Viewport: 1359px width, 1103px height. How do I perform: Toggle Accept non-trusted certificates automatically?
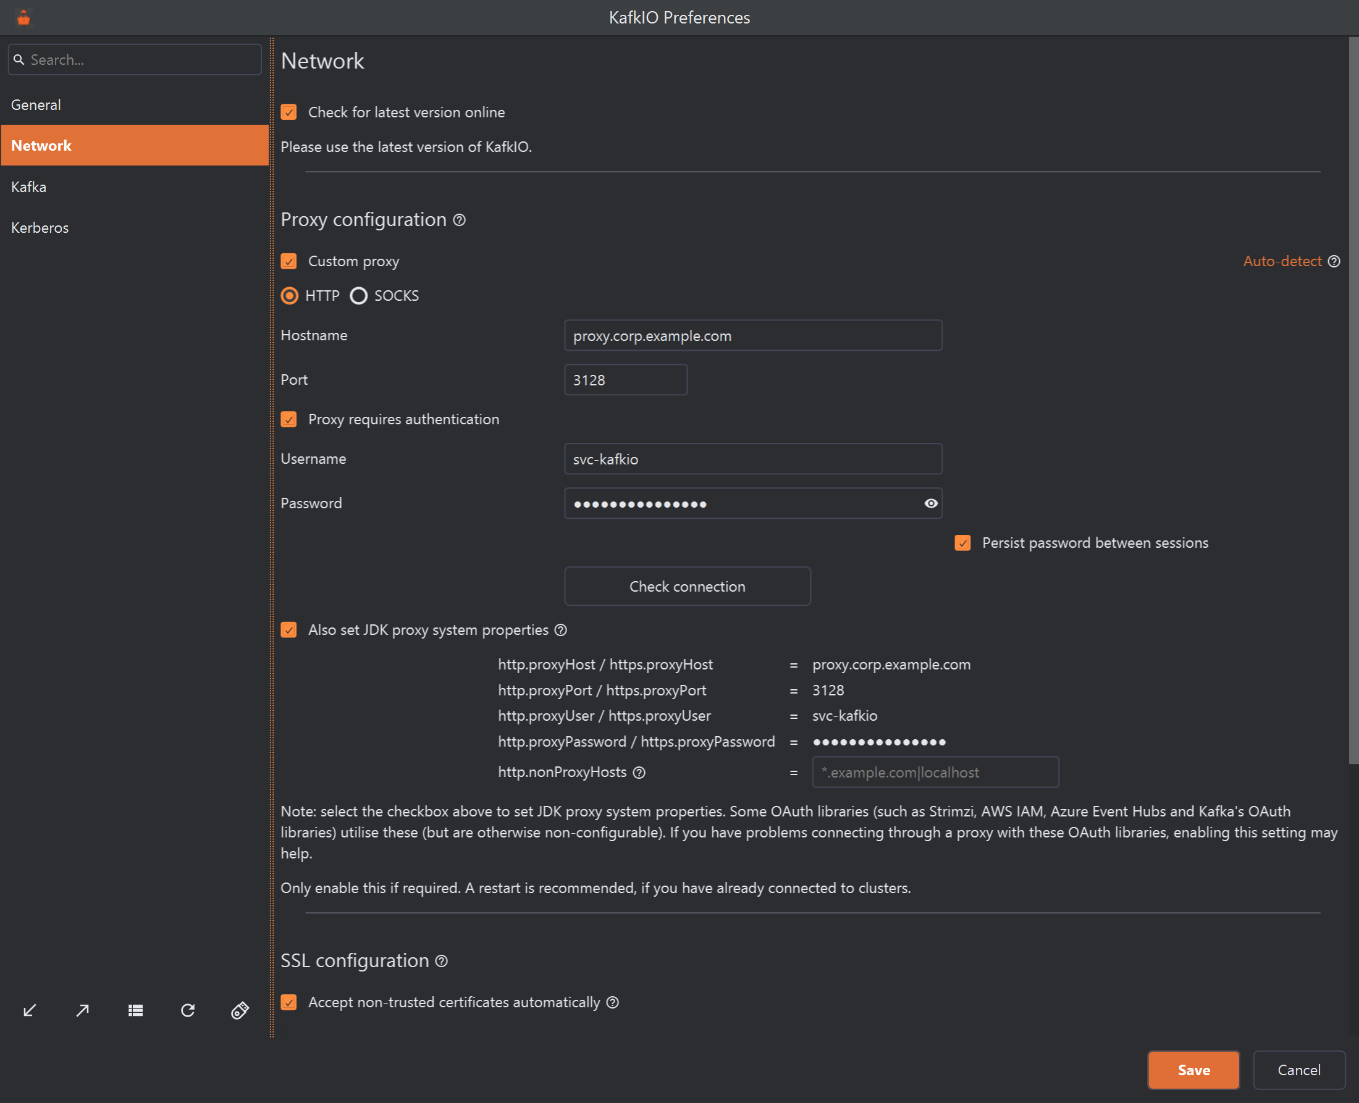pos(288,1002)
